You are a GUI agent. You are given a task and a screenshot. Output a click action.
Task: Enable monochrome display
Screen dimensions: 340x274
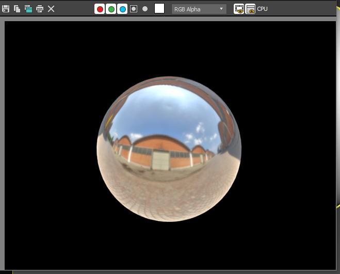point(145,9)
